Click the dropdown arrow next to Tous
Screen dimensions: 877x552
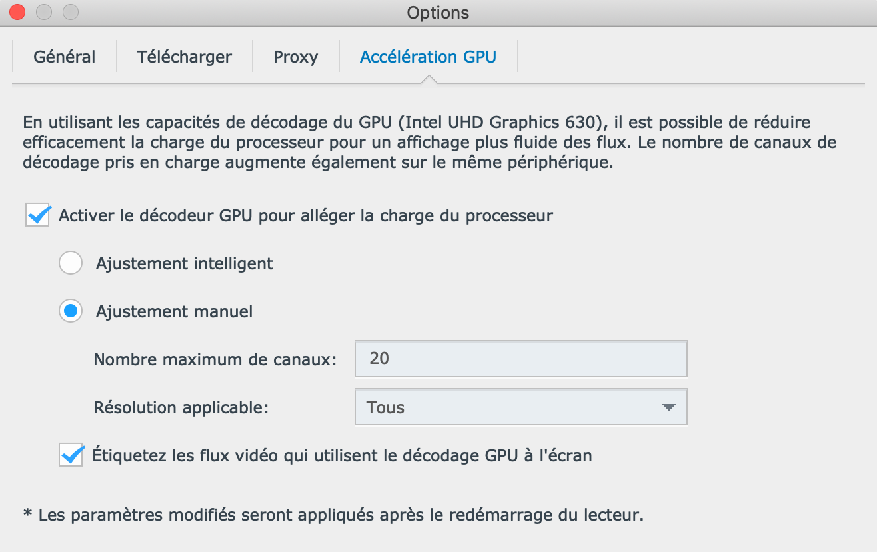(669, 407)
